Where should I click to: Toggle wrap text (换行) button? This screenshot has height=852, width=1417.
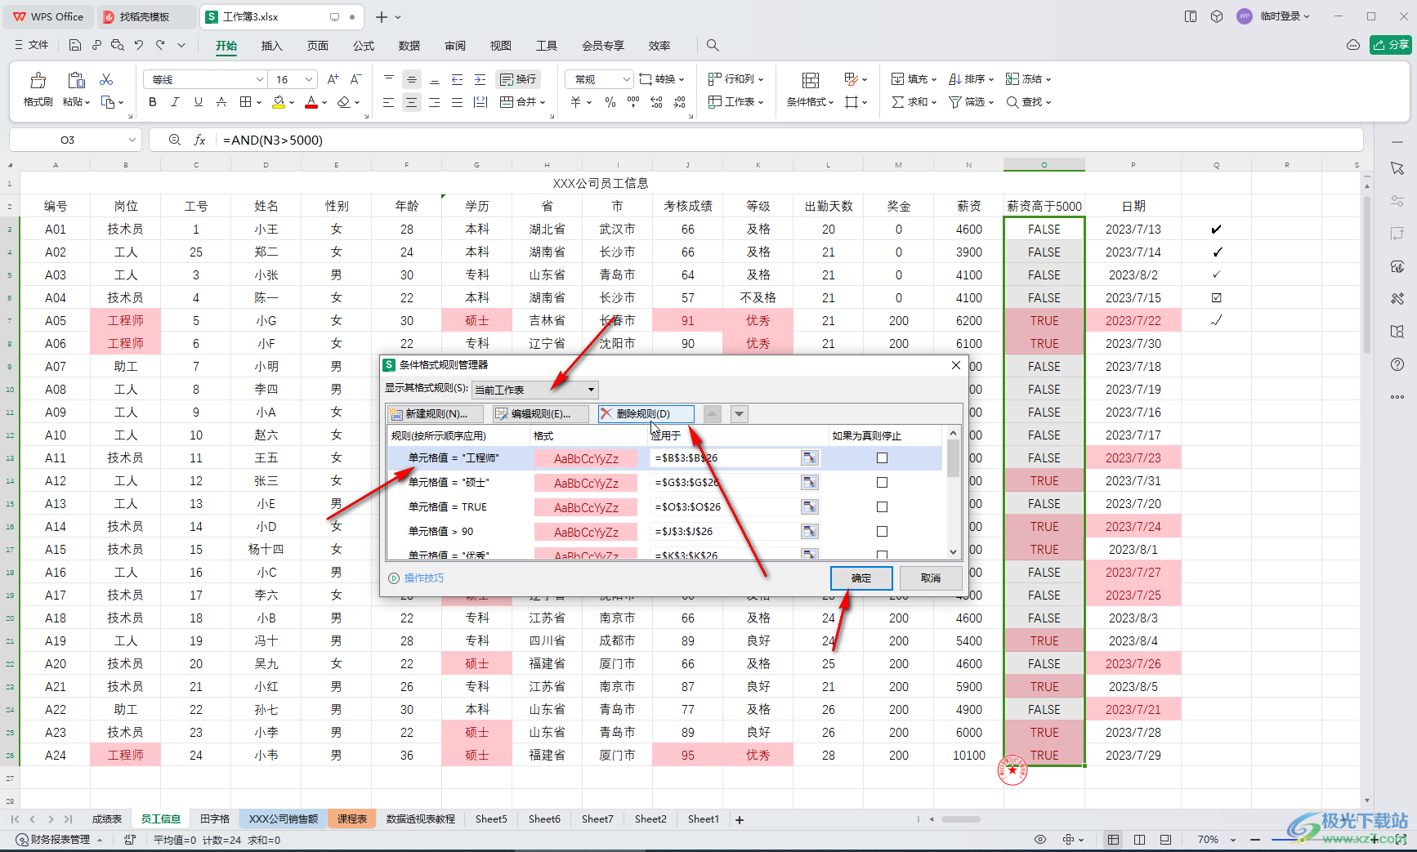click(x=518, y=79)
